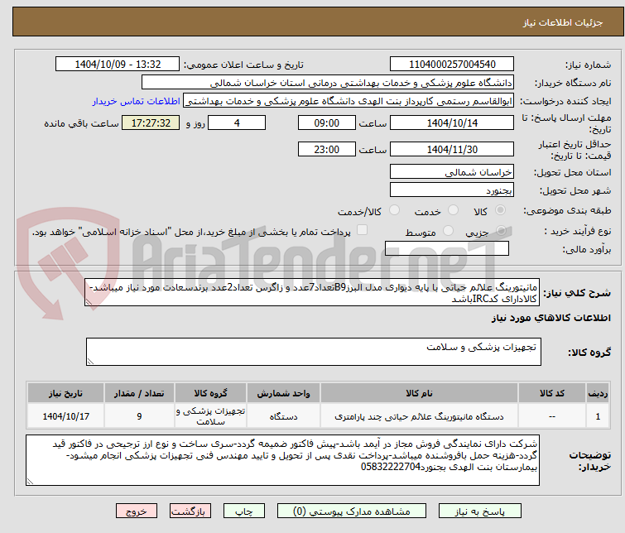Screen dimensions: 625x533
Task: Click the اطلاعات کالاهای مورد نیاز heading
Action: click(x=550, y=318)
